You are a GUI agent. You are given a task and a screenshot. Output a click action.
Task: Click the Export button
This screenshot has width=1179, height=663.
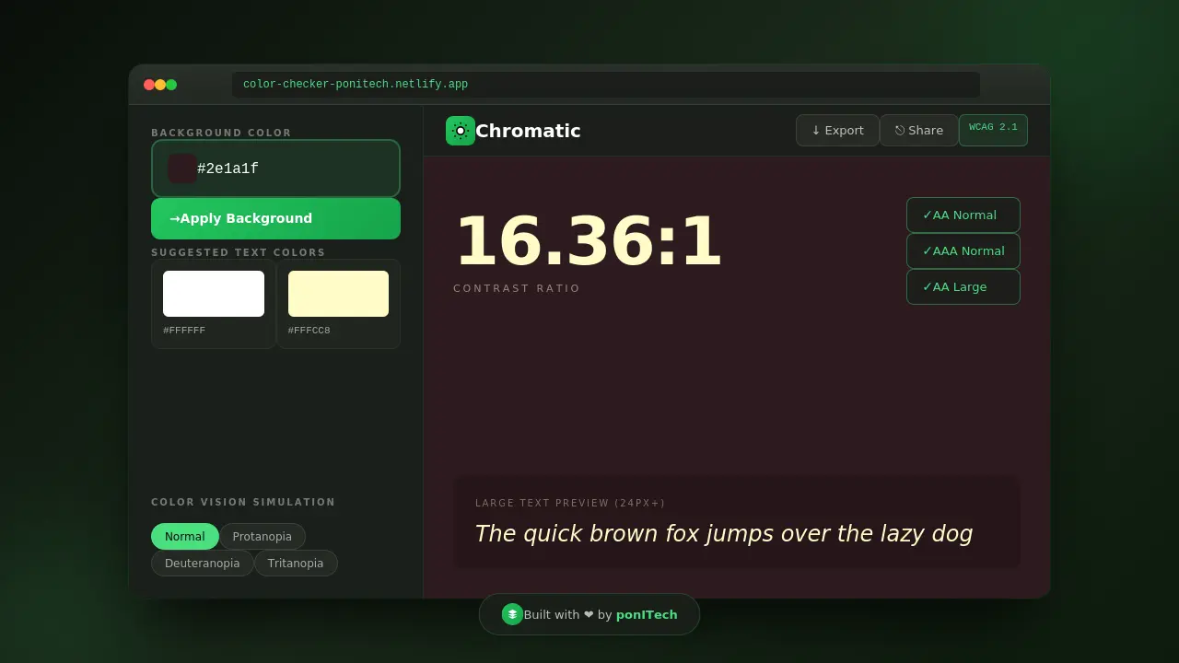pyautogui.click(x=837, y=130)
